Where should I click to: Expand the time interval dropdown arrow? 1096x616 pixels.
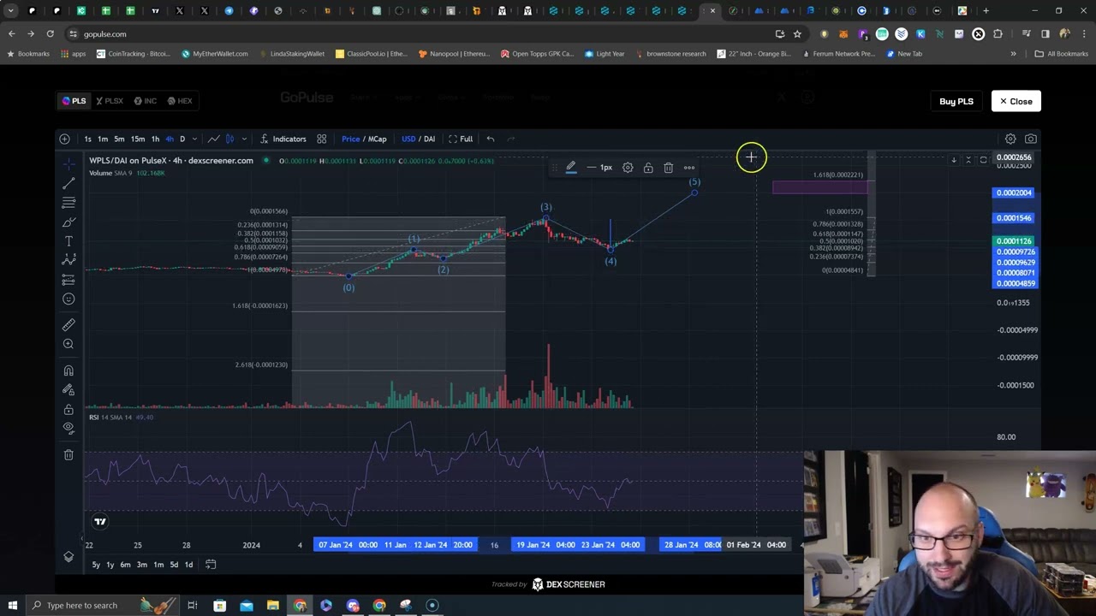[194, 139]
